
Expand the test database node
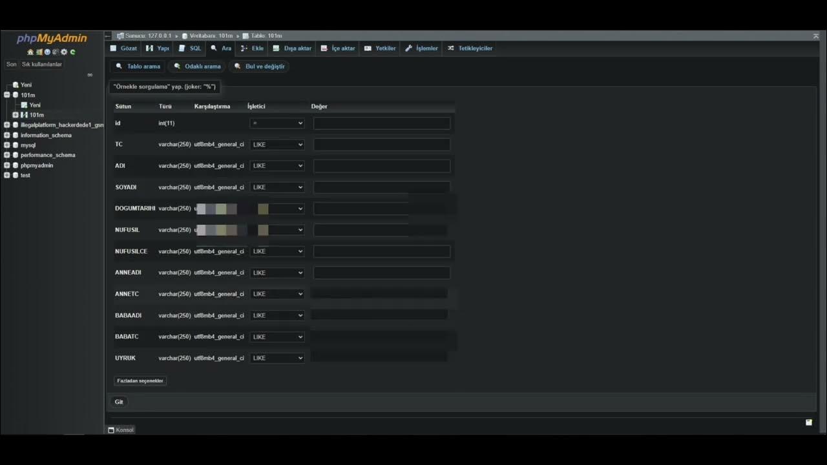(7, 175)
